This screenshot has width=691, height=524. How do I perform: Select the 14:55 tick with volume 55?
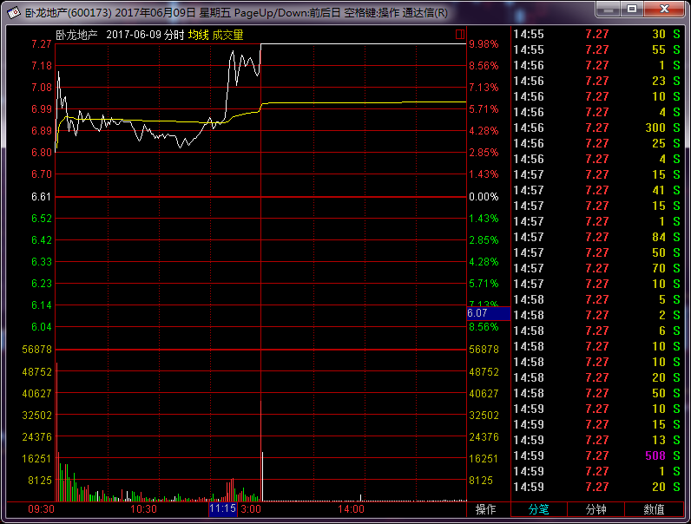[597, 49]
